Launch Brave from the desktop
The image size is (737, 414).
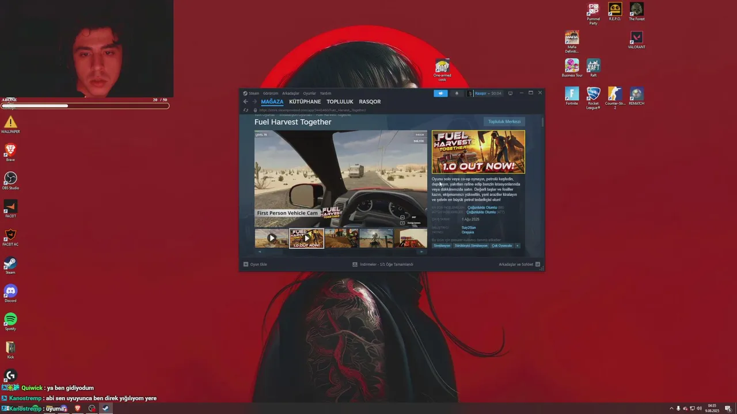(x=10, y=153)
